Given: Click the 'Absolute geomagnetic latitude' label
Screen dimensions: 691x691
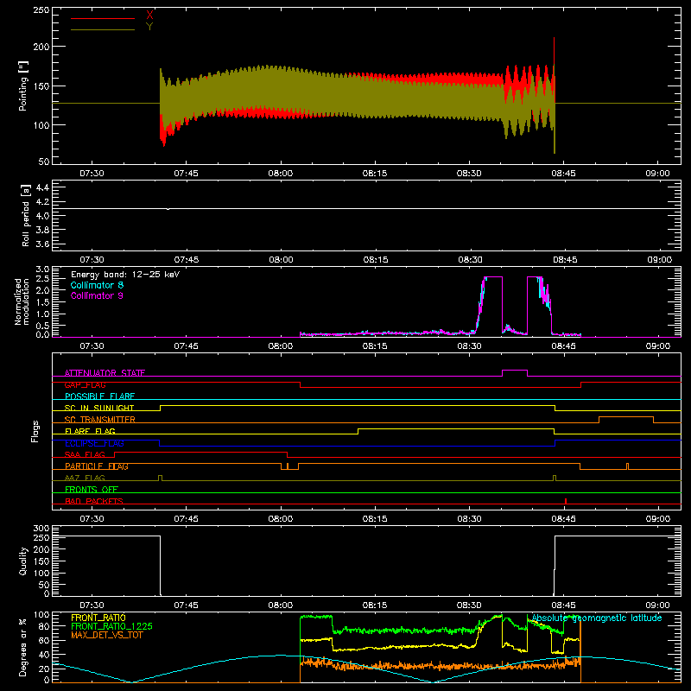Looking at the screenshot, I should 597,618.
